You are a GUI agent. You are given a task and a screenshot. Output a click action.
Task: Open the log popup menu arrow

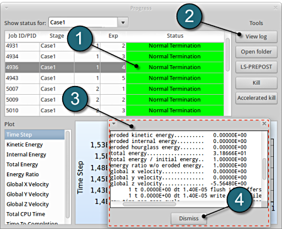[x=114, y=124]
